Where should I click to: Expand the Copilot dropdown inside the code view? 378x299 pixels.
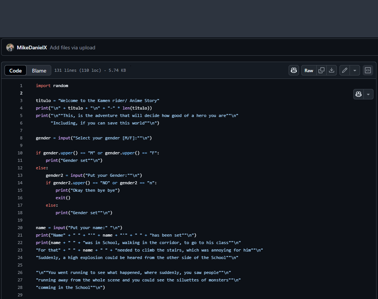point(368,94)
